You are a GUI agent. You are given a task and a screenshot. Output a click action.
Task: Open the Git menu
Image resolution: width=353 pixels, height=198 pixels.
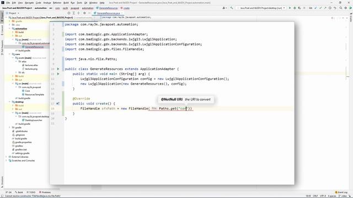(x=86, y=3)
